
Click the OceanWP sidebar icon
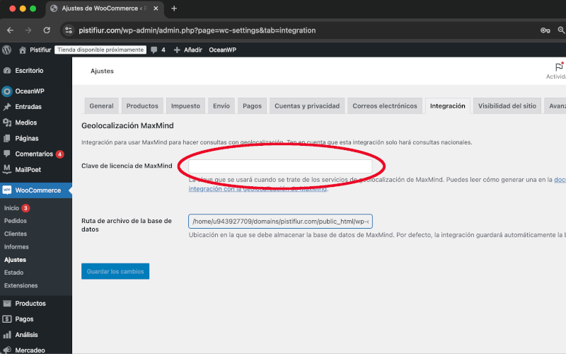[x=7, y=91]
